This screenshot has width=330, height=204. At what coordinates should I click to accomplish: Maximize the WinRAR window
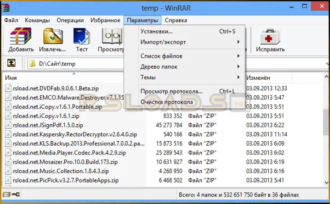305,6
